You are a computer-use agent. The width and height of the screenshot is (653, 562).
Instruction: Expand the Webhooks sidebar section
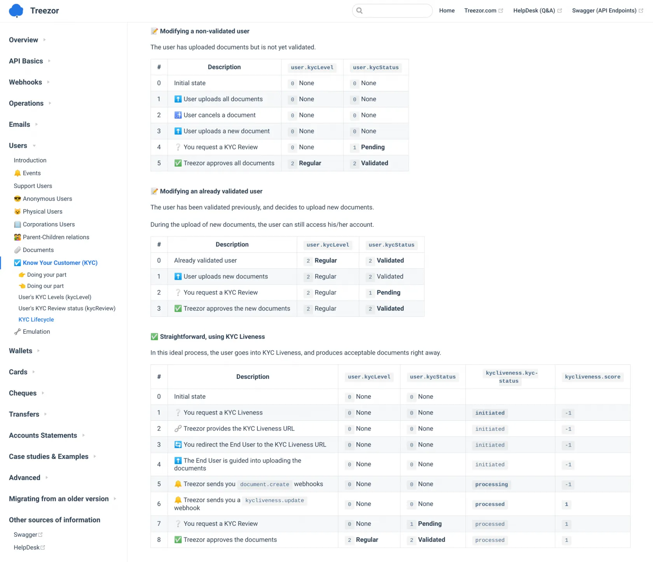(48, 82)
